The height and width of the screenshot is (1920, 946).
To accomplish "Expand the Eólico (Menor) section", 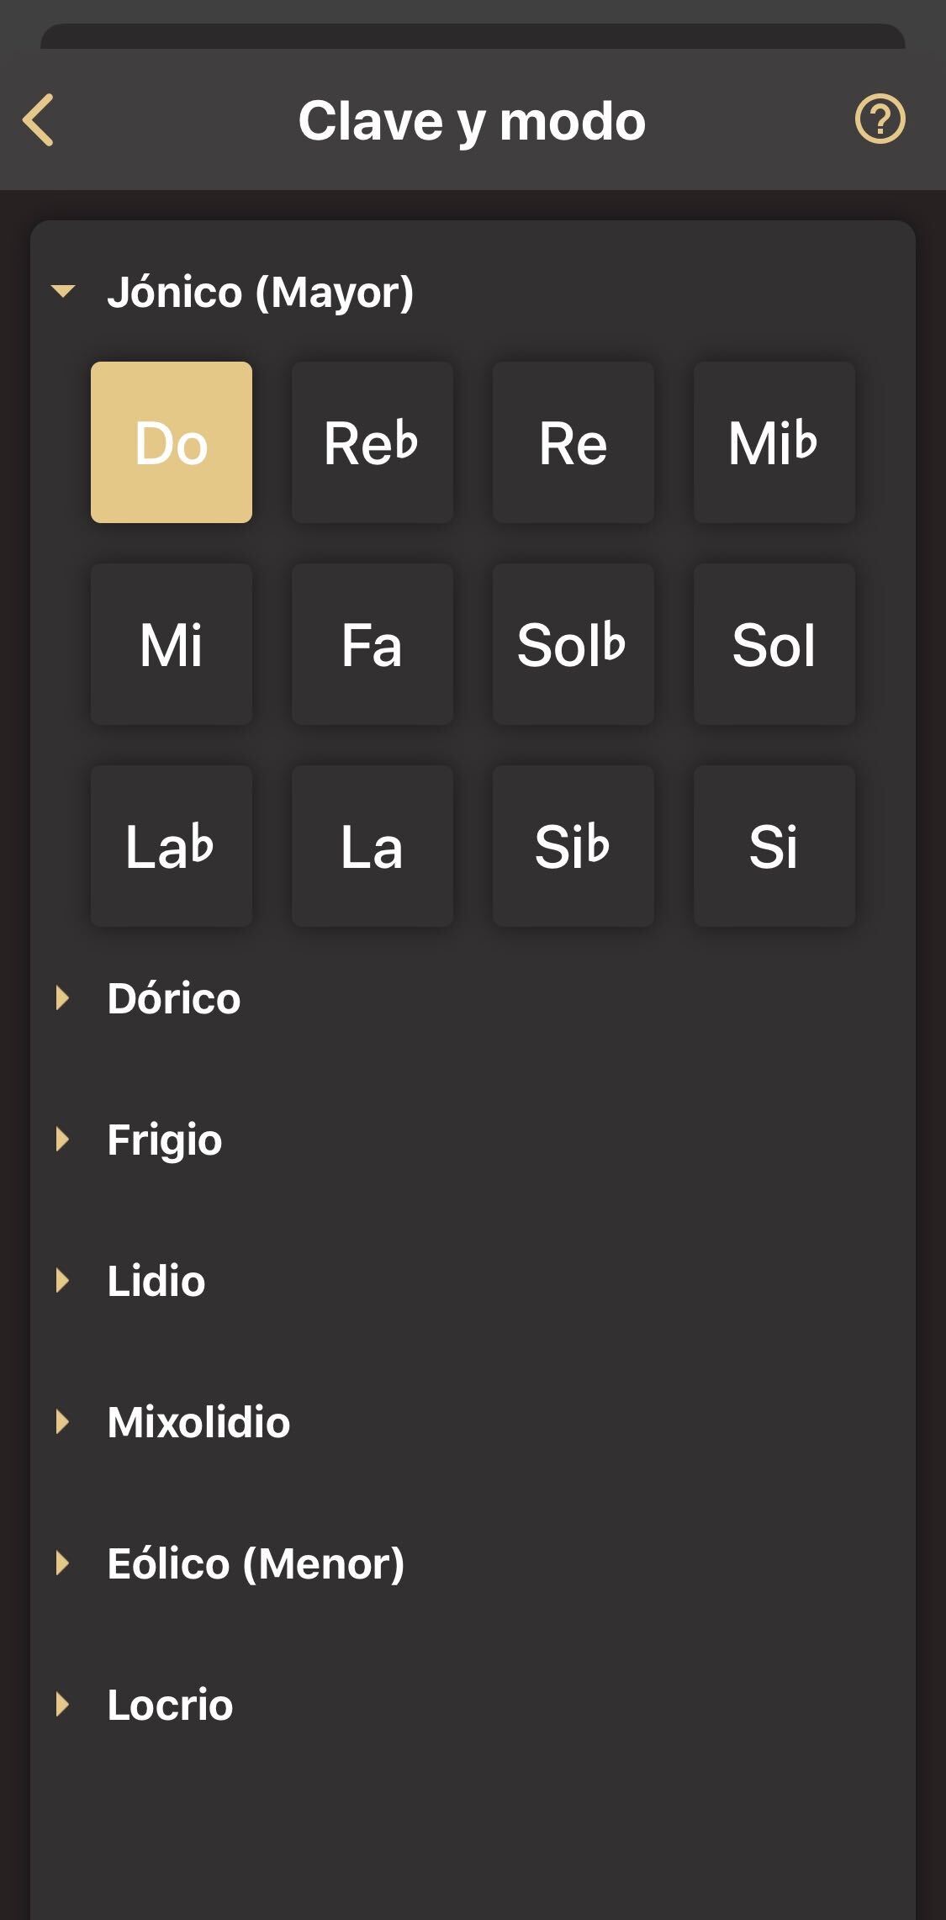I will pyautogui.click(x=255, y=1563).
